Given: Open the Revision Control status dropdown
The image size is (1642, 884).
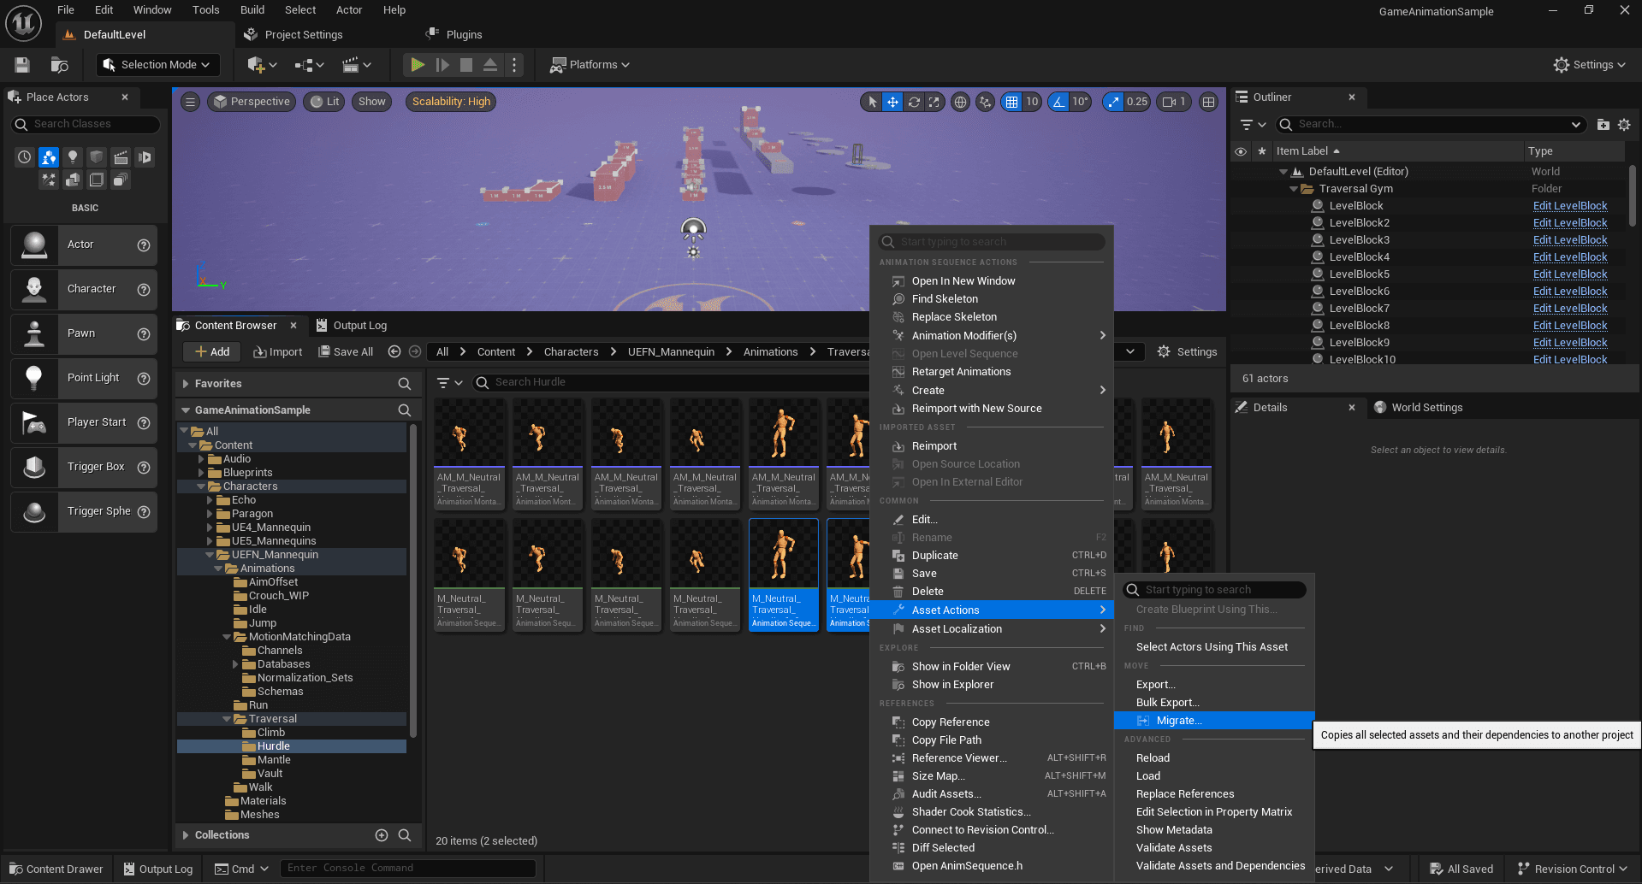Looking at the screenshot, I should 1572,869.
